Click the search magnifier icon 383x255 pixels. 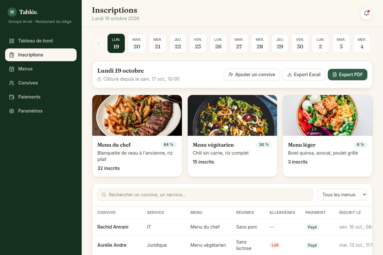tap(104, 195)
